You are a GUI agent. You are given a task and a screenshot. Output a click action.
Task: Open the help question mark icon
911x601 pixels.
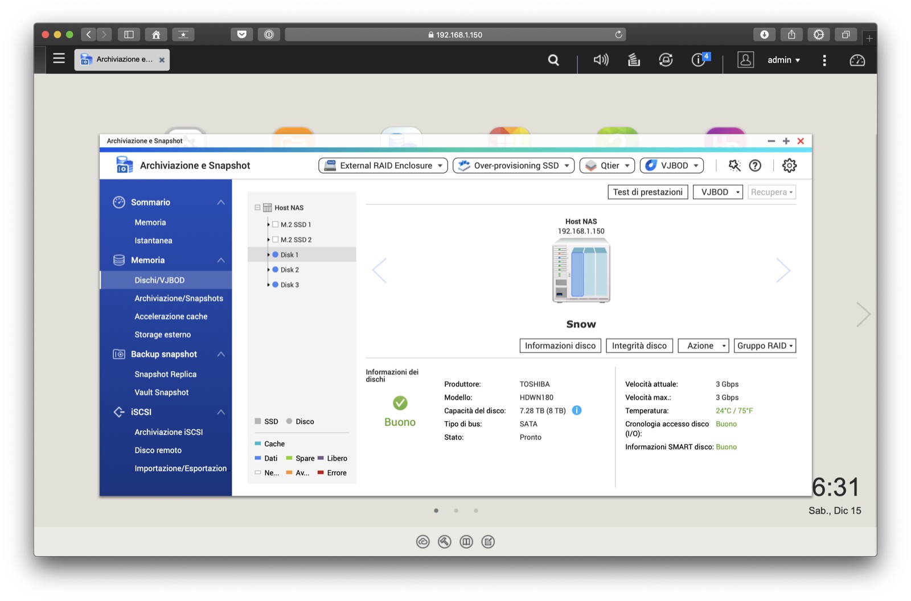755,166
